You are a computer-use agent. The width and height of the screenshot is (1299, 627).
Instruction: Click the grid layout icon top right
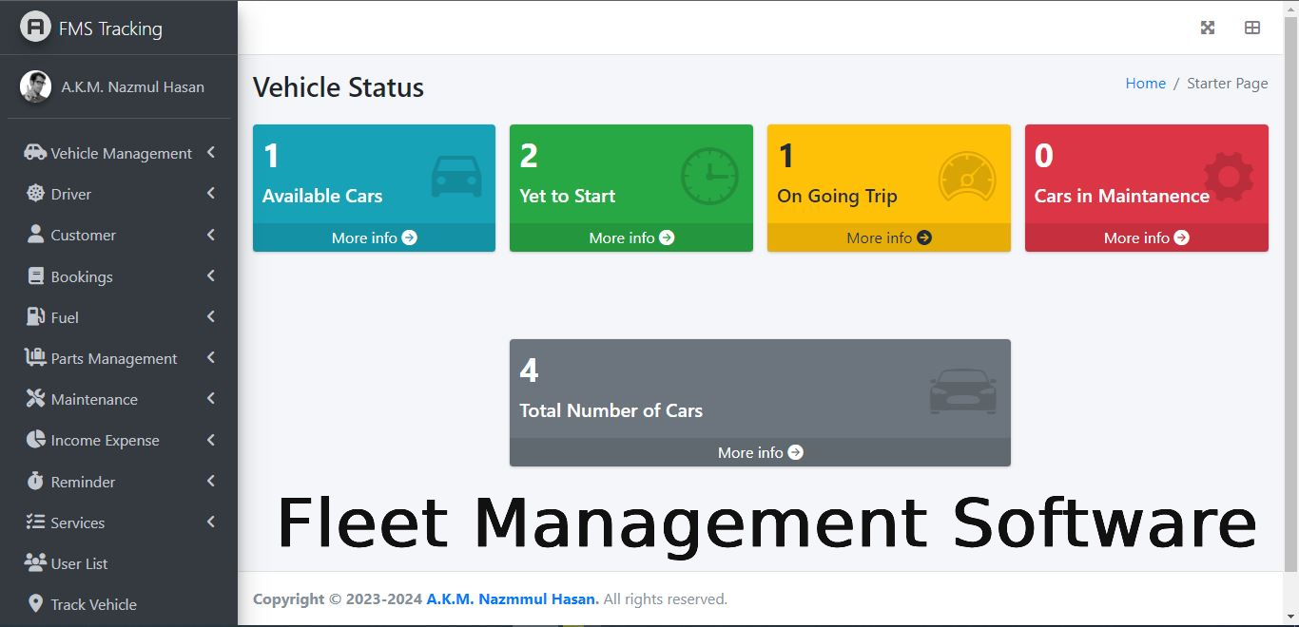click(1251, 28)
